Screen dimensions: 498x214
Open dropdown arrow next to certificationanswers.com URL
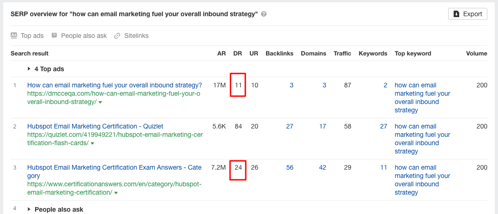(x=115, y=193)
